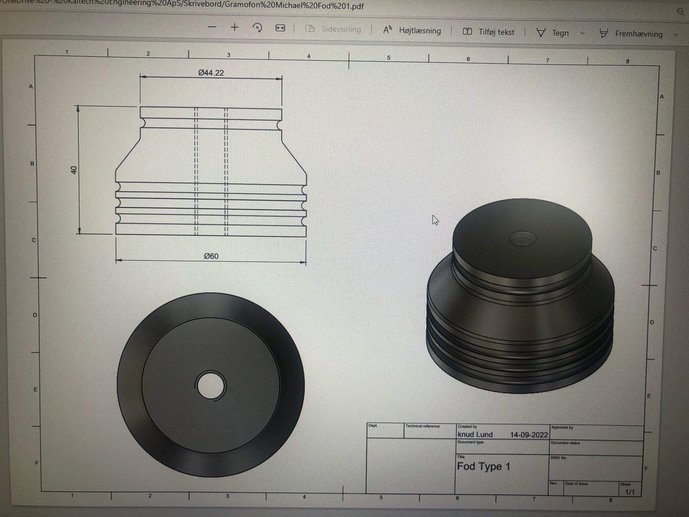Click the Ø44.22 dimension text
Viewport: 689px width, 517px height.
(211, 73)
